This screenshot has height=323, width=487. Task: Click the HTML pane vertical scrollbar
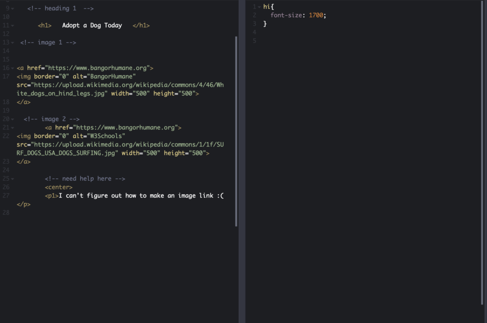pyautogui.click(x=236, y=131)
